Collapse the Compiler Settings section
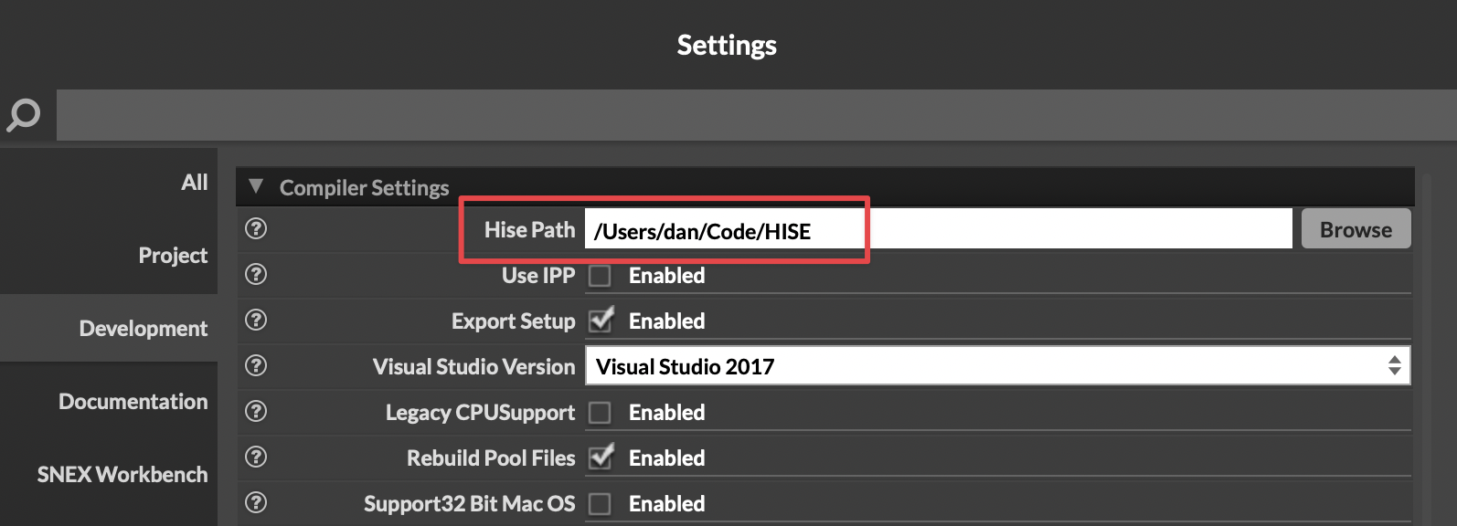The height and width of the screenshot is (526, 1457). pyautogui.click(x=256, y=187)
